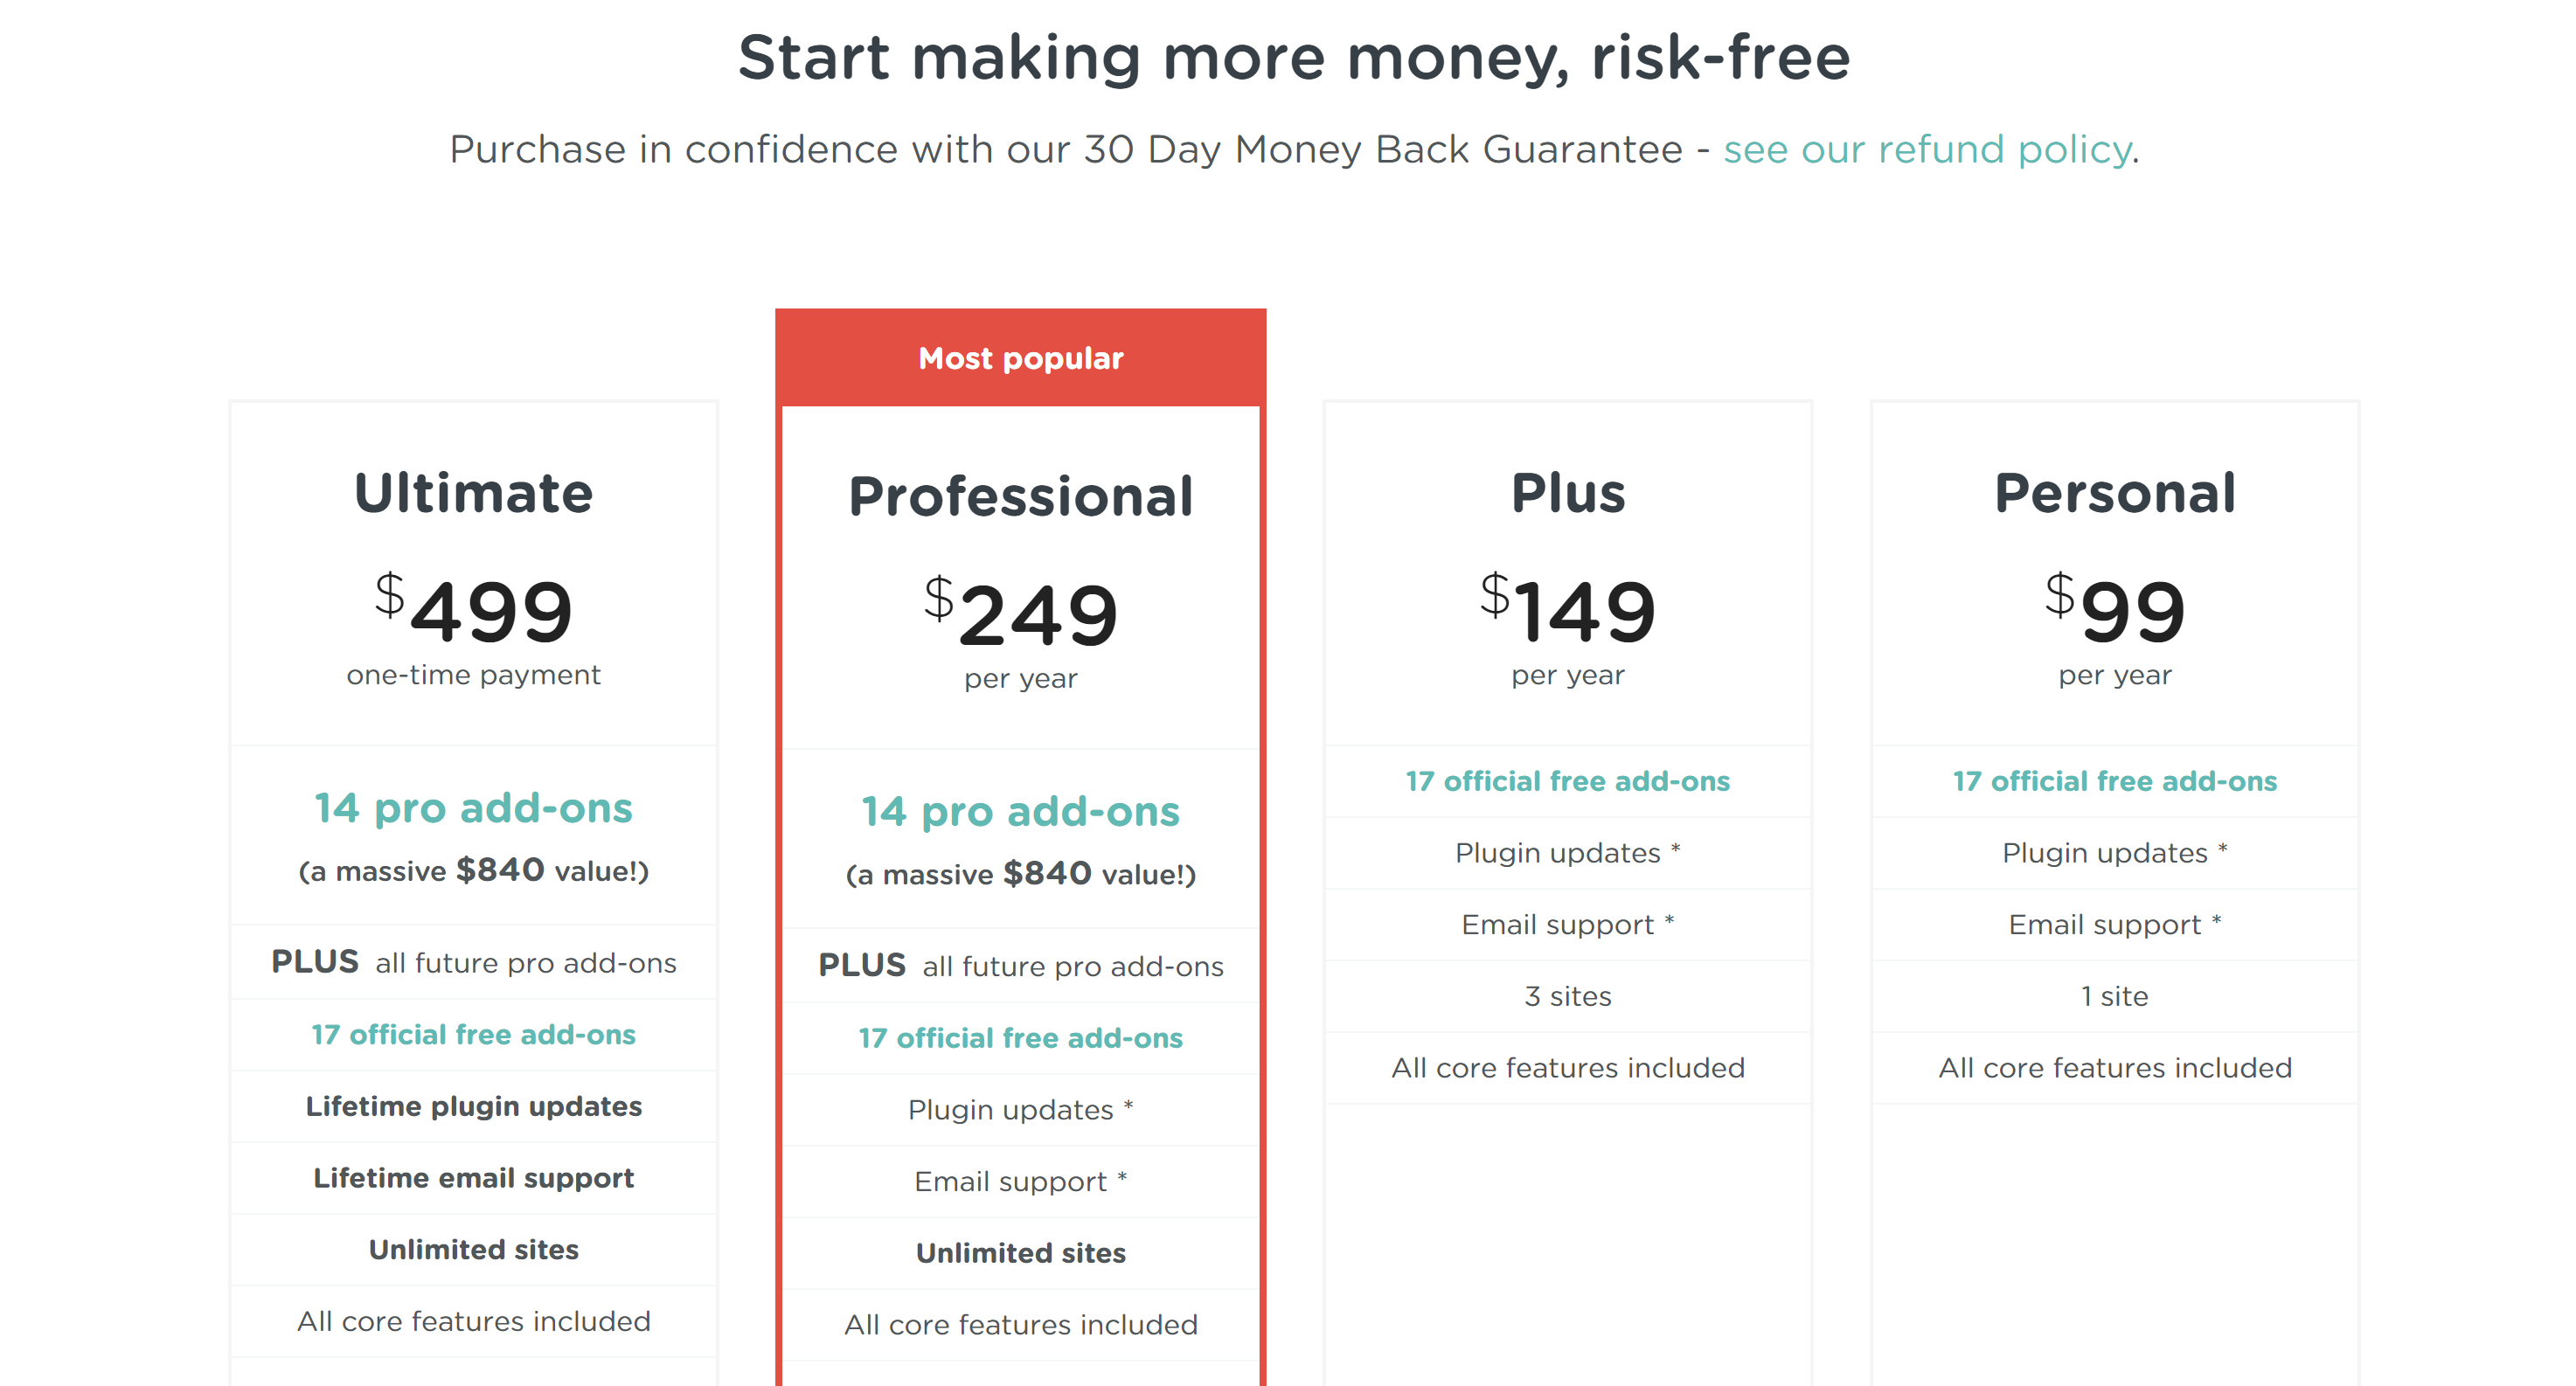Click the 14 pro add-ons link under Professional
This screenshot has height=1386, width=2576.
[x=1020, y=812]
